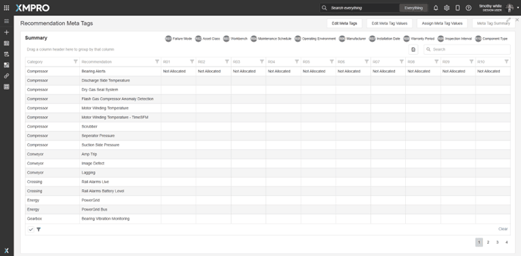
Task: Click the X logo at sidebar bottom
Action: tap(6, 251)
